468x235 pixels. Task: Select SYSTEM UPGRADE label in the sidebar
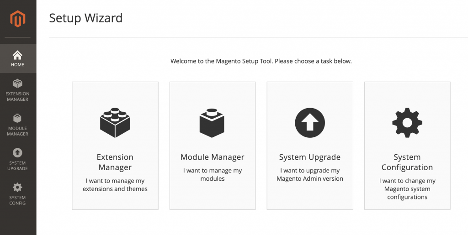point(18,166)
